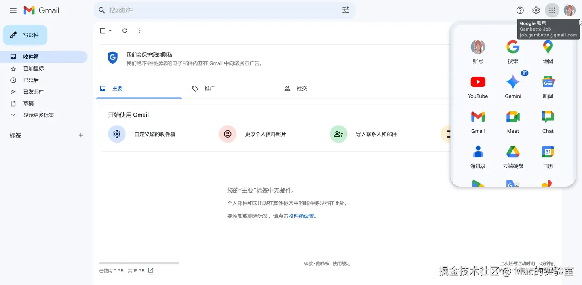The height and width of the screenshot is (285, 582).
Task: Open Google 搜索 app
Action: point(513,52)
